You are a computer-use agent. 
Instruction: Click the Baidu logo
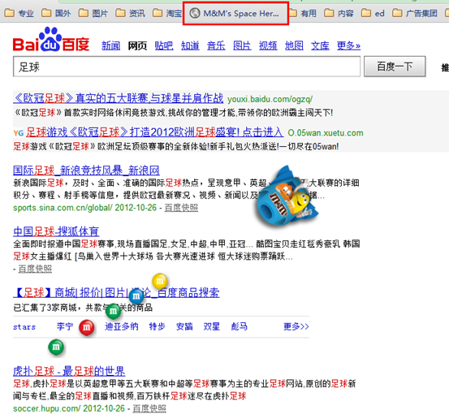(x=51, y=40)
